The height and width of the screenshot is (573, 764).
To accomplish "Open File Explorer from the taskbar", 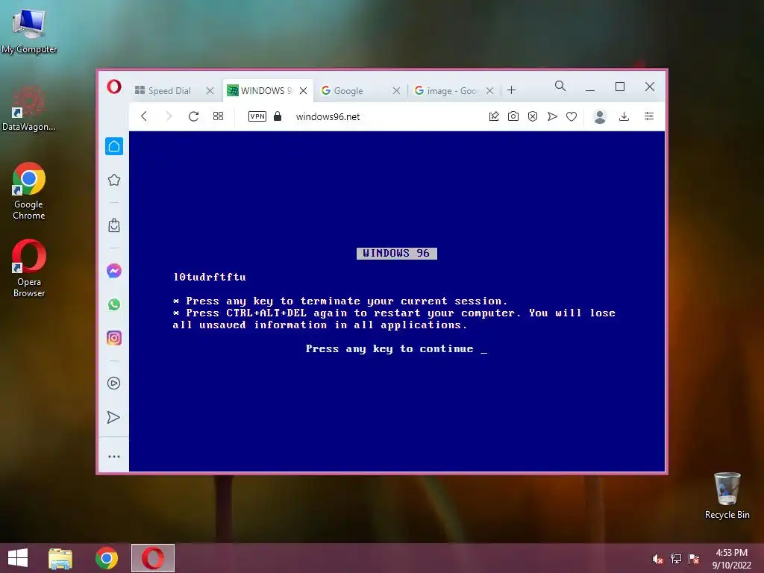I will tap(60, 558).
